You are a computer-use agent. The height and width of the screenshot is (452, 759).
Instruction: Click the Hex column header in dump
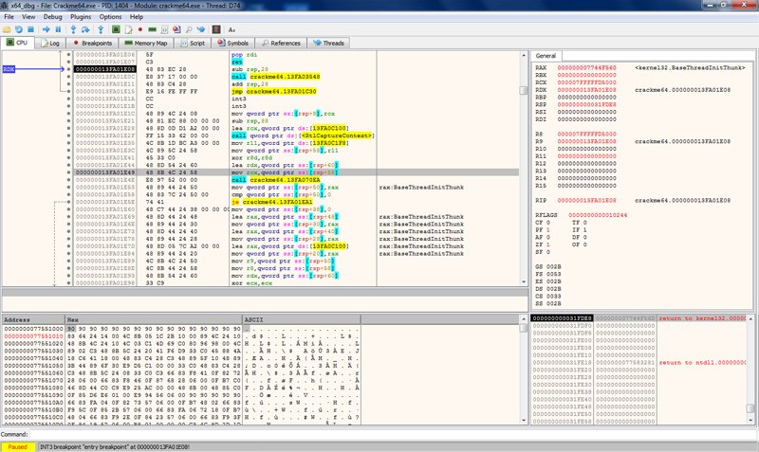(x=154, y=319)
